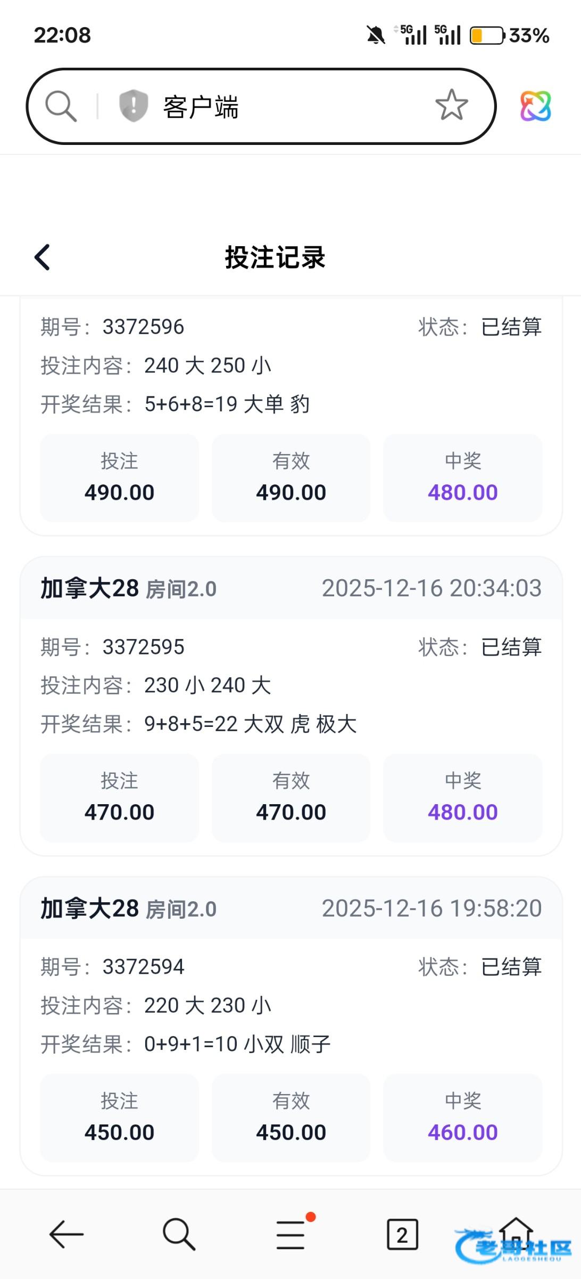
Task: Tap the 有效 450.00 box
Action: (290, 1118)
